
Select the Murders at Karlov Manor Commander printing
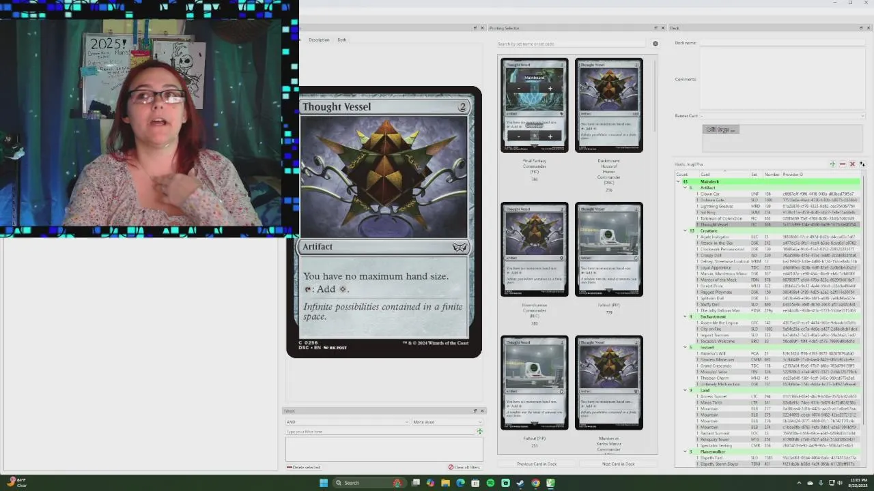click(609, 383)
